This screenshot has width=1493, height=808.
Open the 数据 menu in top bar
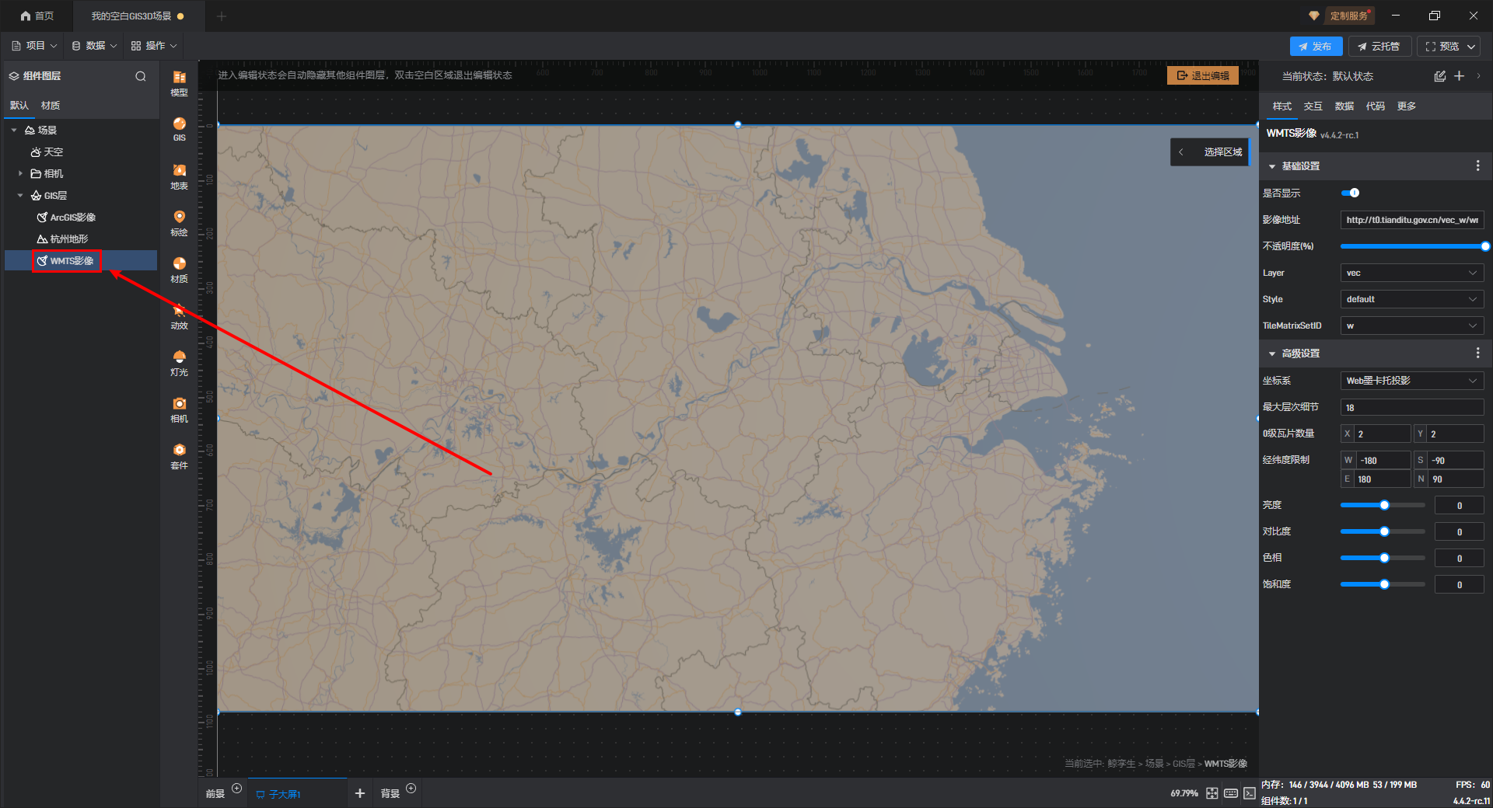tap(94, 46)
